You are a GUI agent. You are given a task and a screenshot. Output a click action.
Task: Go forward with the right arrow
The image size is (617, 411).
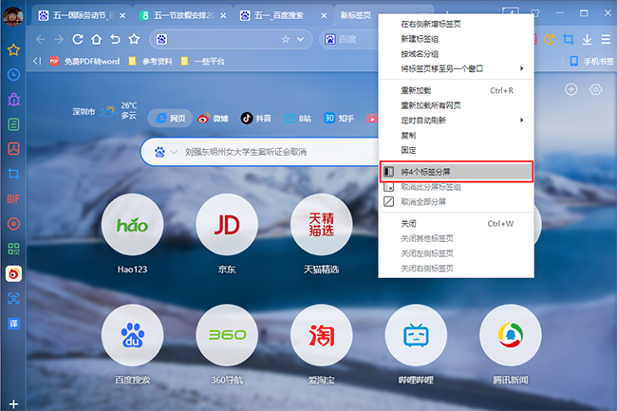pos(59,39)
